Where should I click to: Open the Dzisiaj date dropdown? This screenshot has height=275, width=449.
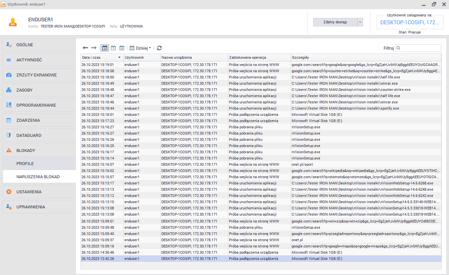point(140,48)
